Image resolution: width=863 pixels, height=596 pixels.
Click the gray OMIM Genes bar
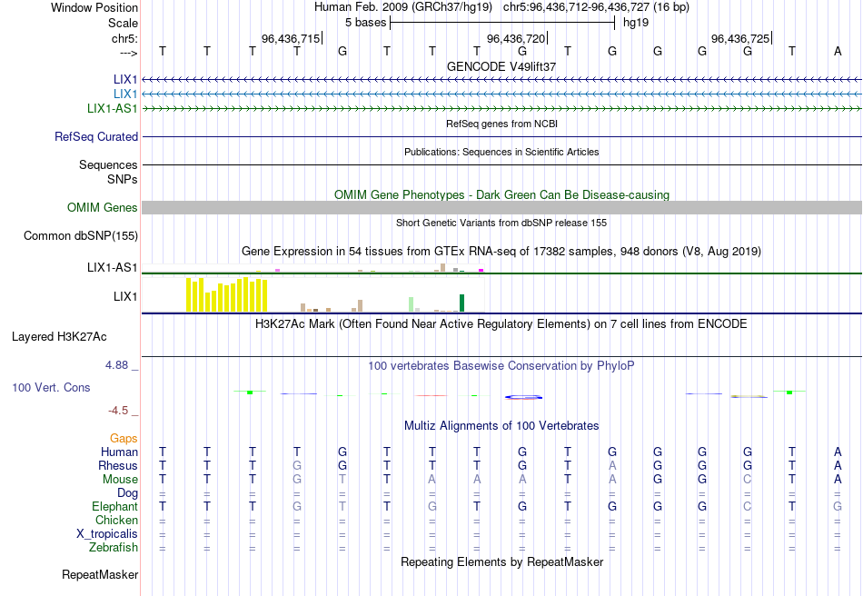point(502,207)
